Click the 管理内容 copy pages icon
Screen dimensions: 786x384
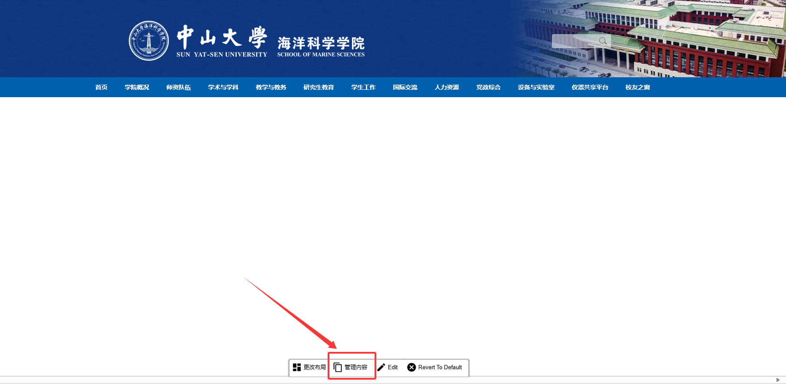[338, 368]
